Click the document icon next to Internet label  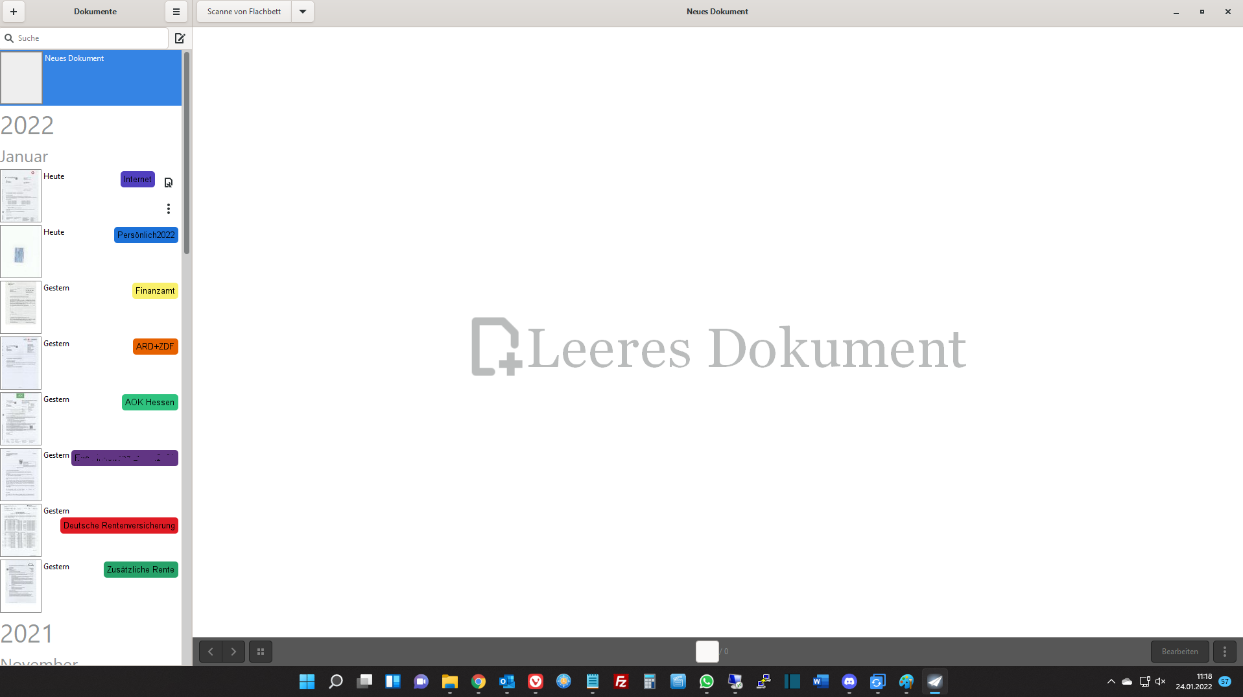(169, 182)
